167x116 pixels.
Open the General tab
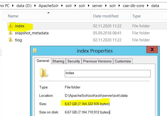[43, 61]
